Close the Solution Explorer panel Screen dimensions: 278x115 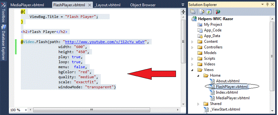point(273,5)
